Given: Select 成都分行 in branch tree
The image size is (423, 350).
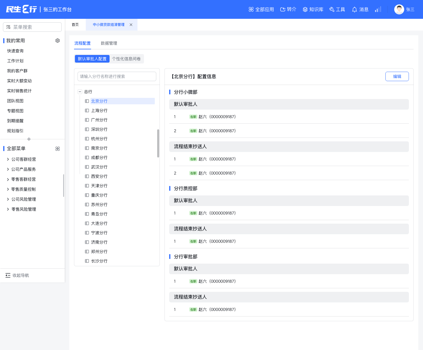Looking at the screenshot, I should coord(99,158).
